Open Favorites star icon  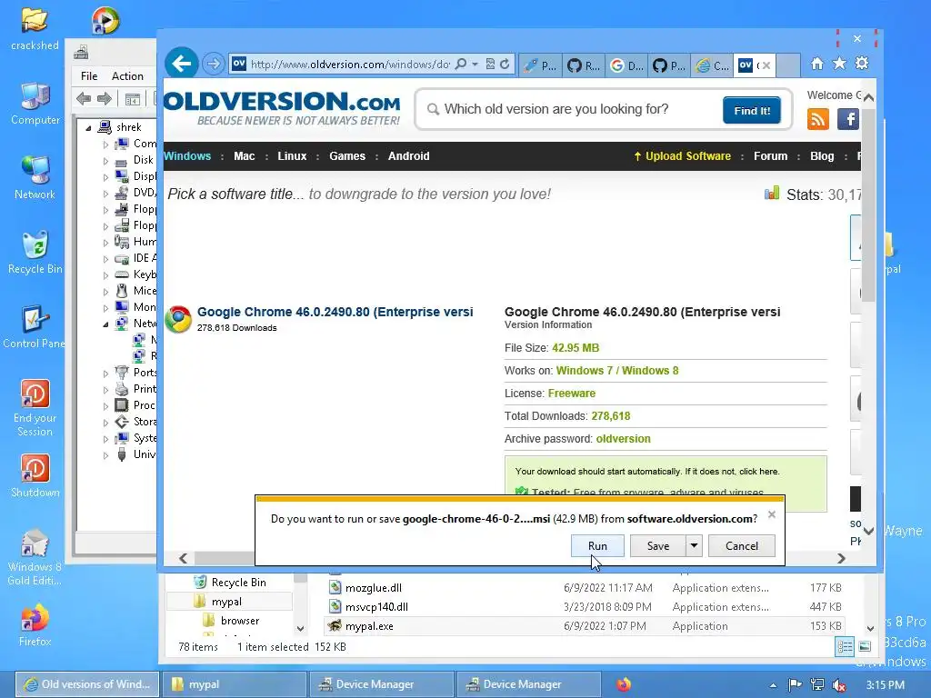point(839,64)
